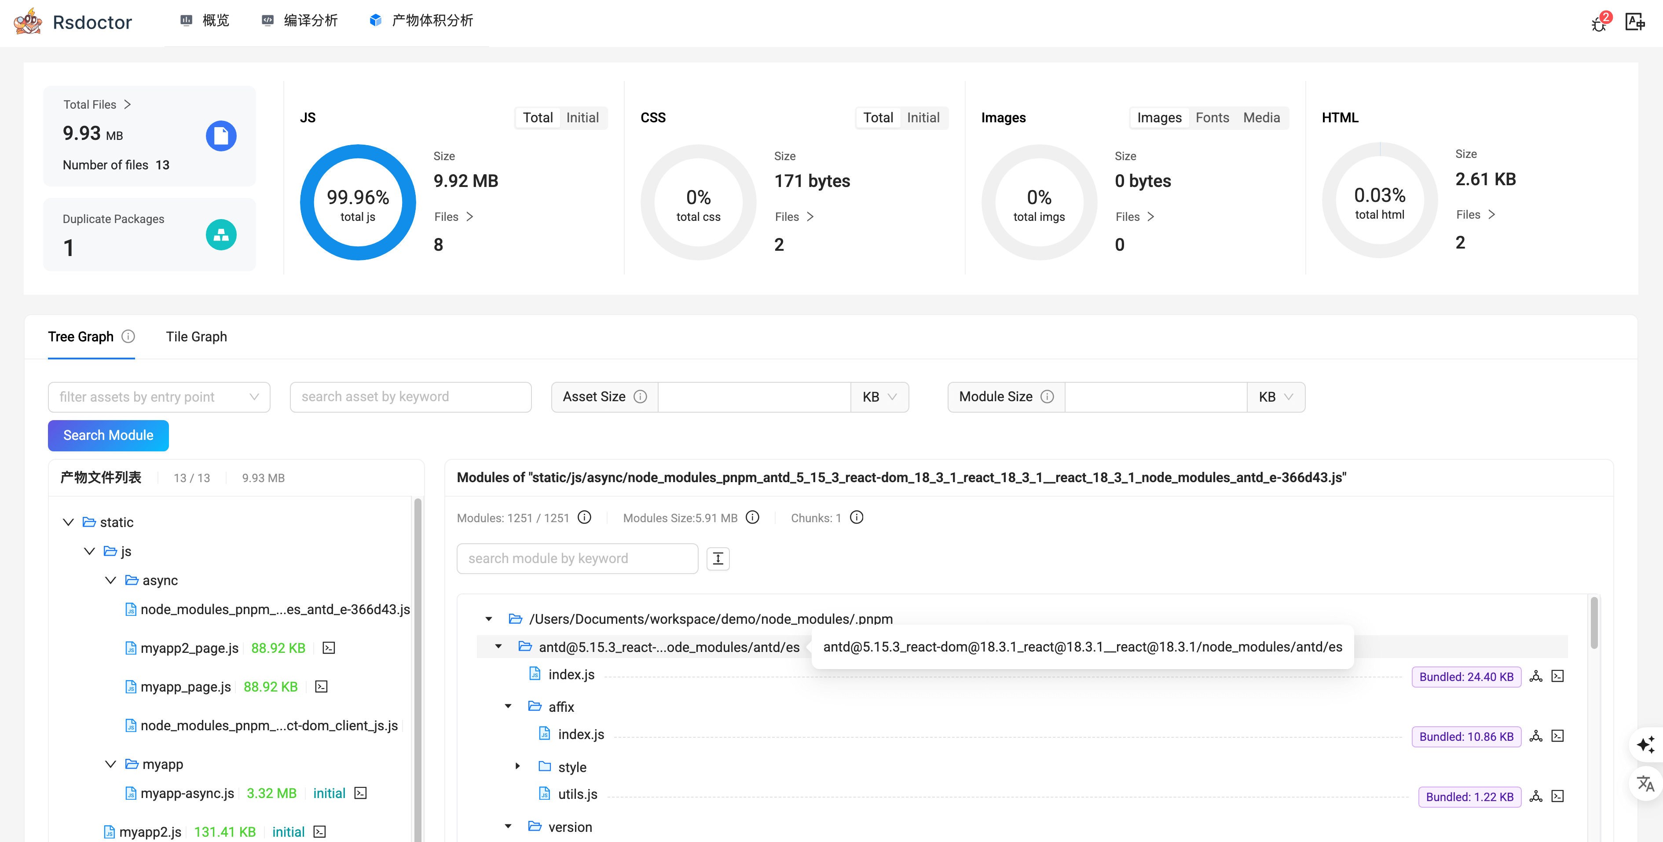Collapse the js folder in file list
The image size is (1663, 842).
tap(89, 551)
